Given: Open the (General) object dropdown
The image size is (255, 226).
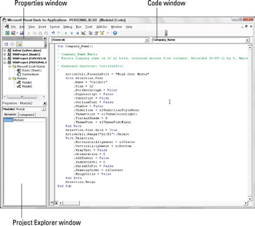Looking at the screenshot, I should (x=100, y=40).
